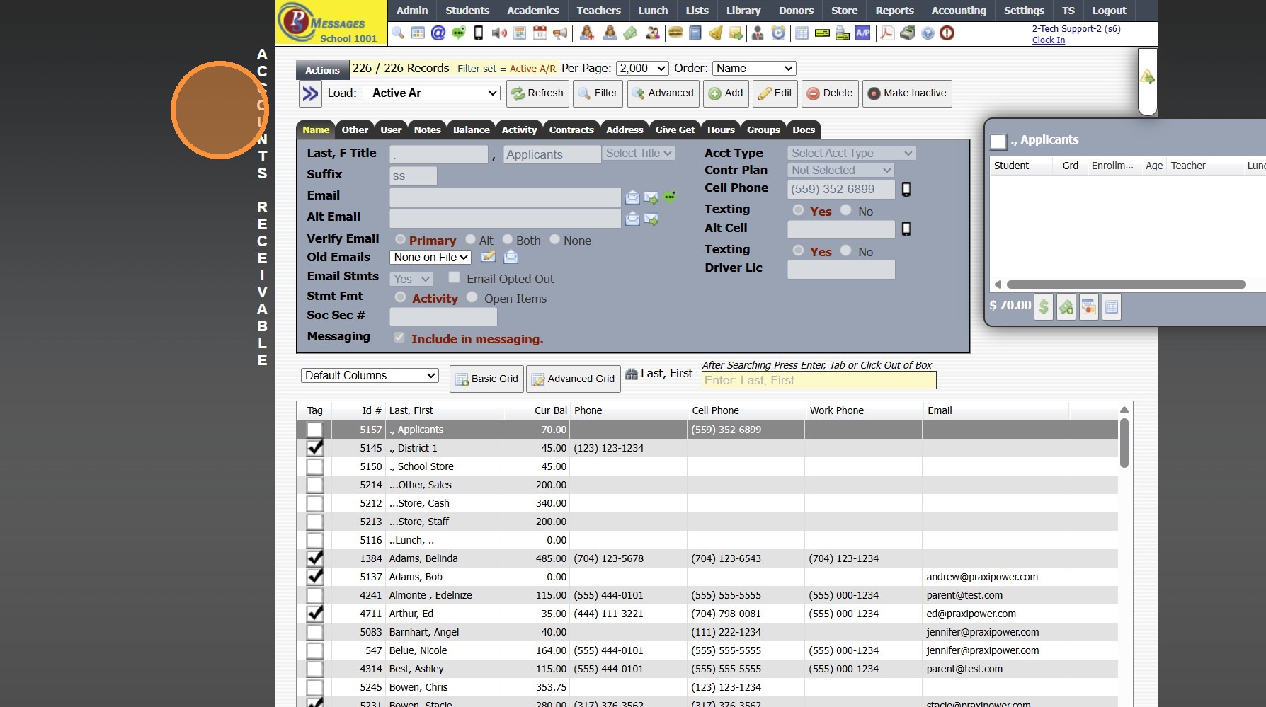
Task: Select the Primary Verify Email radio button
Action: click(x=400, y=240)
